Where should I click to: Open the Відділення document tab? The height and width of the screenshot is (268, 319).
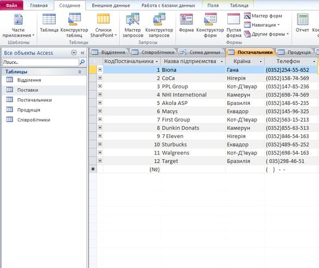(x=109, y=52)
